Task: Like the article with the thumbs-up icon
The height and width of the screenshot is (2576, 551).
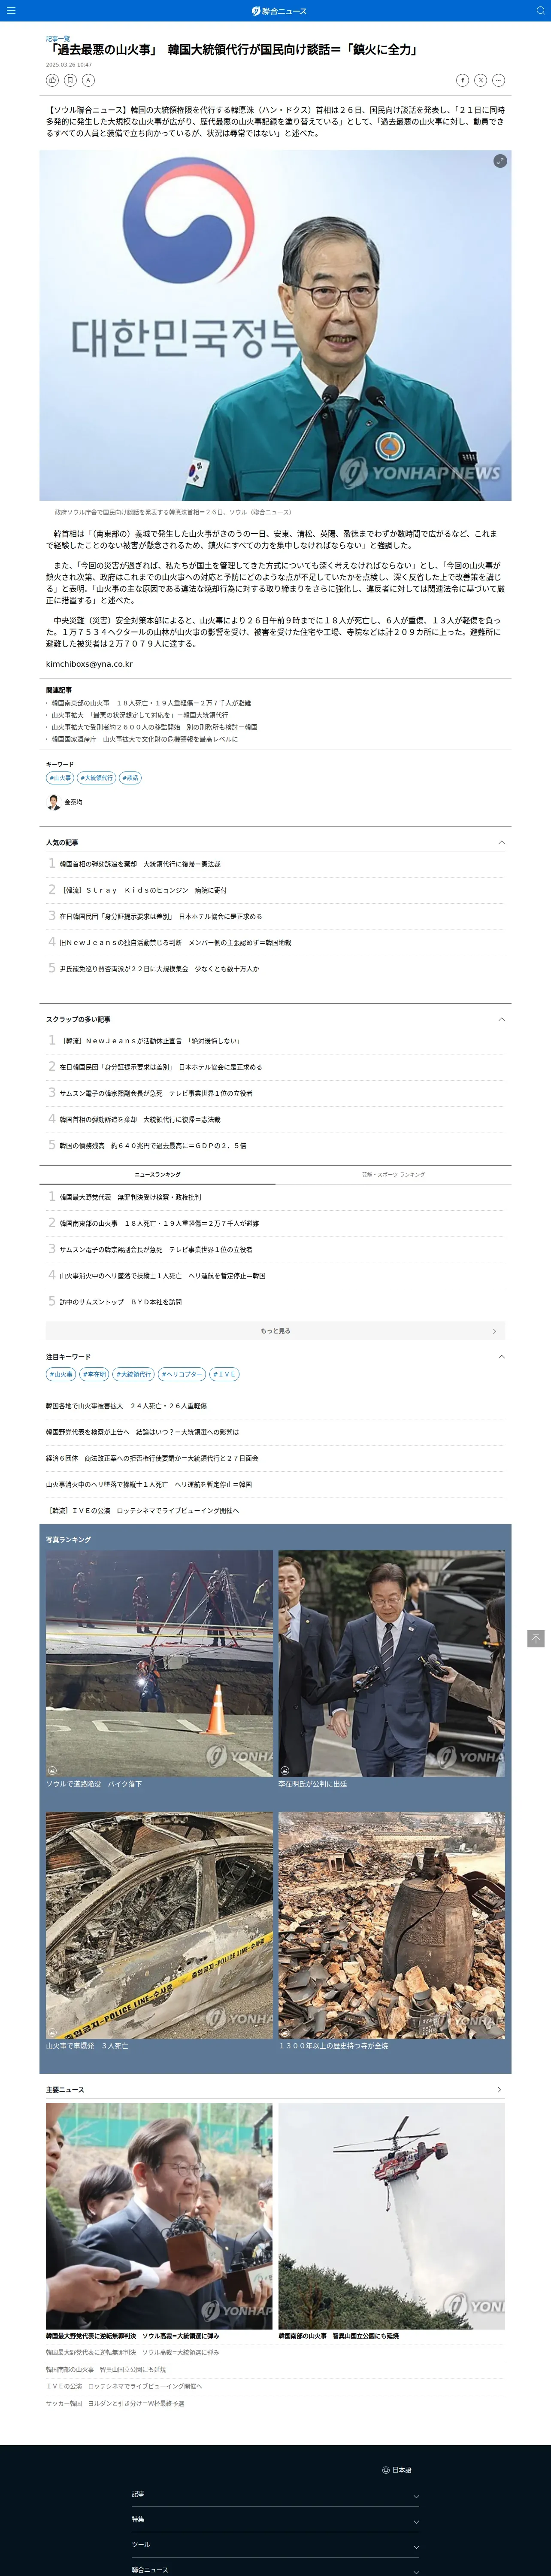Action: [x=52, y=80]
